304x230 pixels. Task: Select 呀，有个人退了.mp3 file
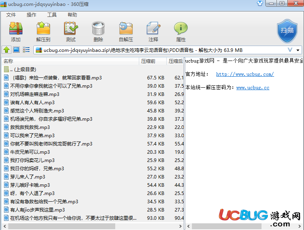[x=93, y=193]
